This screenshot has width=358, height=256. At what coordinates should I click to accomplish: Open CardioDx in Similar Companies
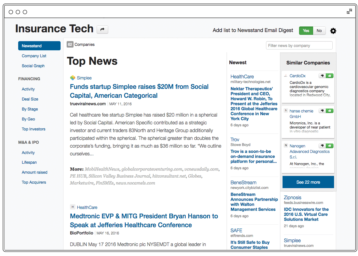click(297, 76)
